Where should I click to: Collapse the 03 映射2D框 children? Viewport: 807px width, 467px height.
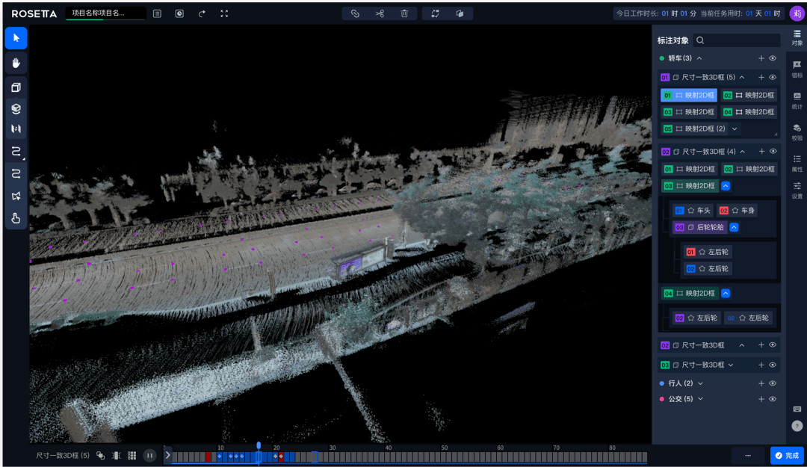[726, 186]
